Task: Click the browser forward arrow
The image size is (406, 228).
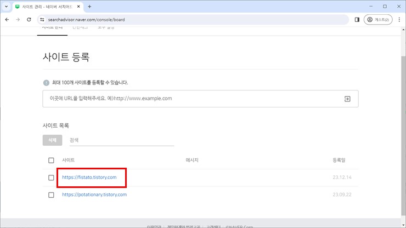Action: pyautogui.click(x=18, y=20)
